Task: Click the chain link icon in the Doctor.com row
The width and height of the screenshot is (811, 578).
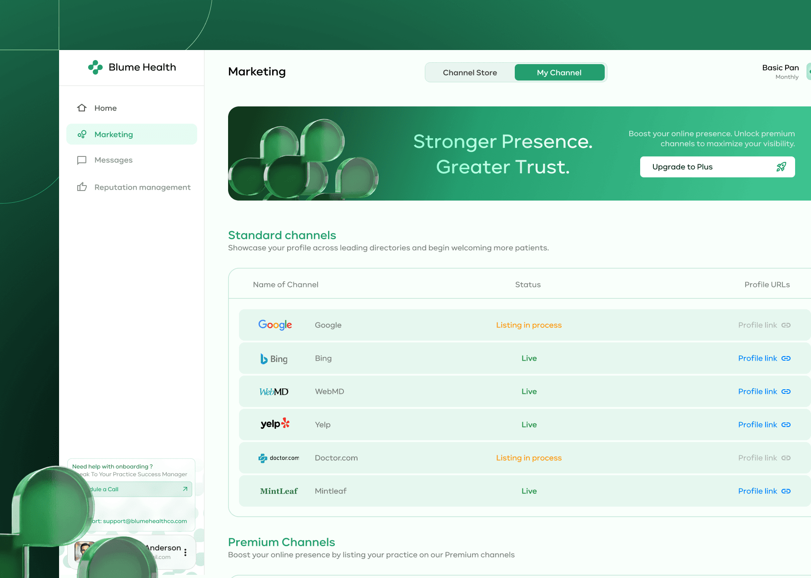Action: click(x=786, y=458)
